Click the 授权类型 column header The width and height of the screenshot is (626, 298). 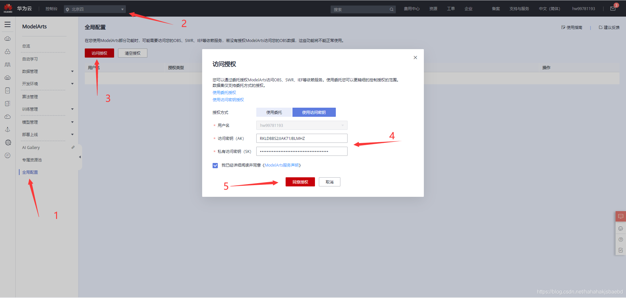click(176, 68)
